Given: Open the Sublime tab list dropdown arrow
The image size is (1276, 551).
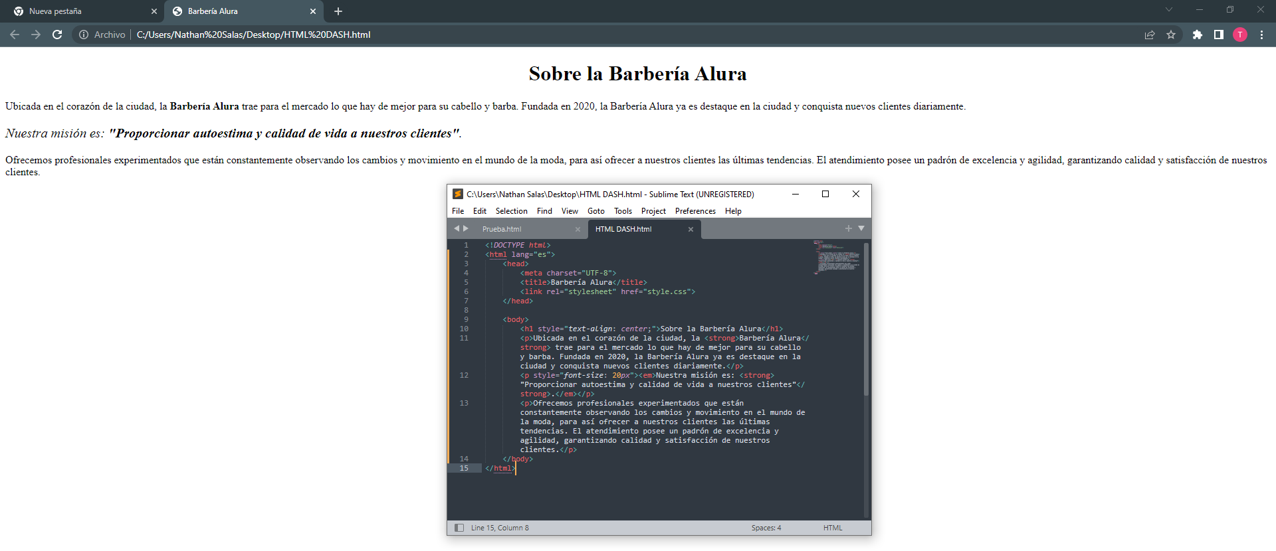Looking at the screenshot, I should (x=861, y=228).
